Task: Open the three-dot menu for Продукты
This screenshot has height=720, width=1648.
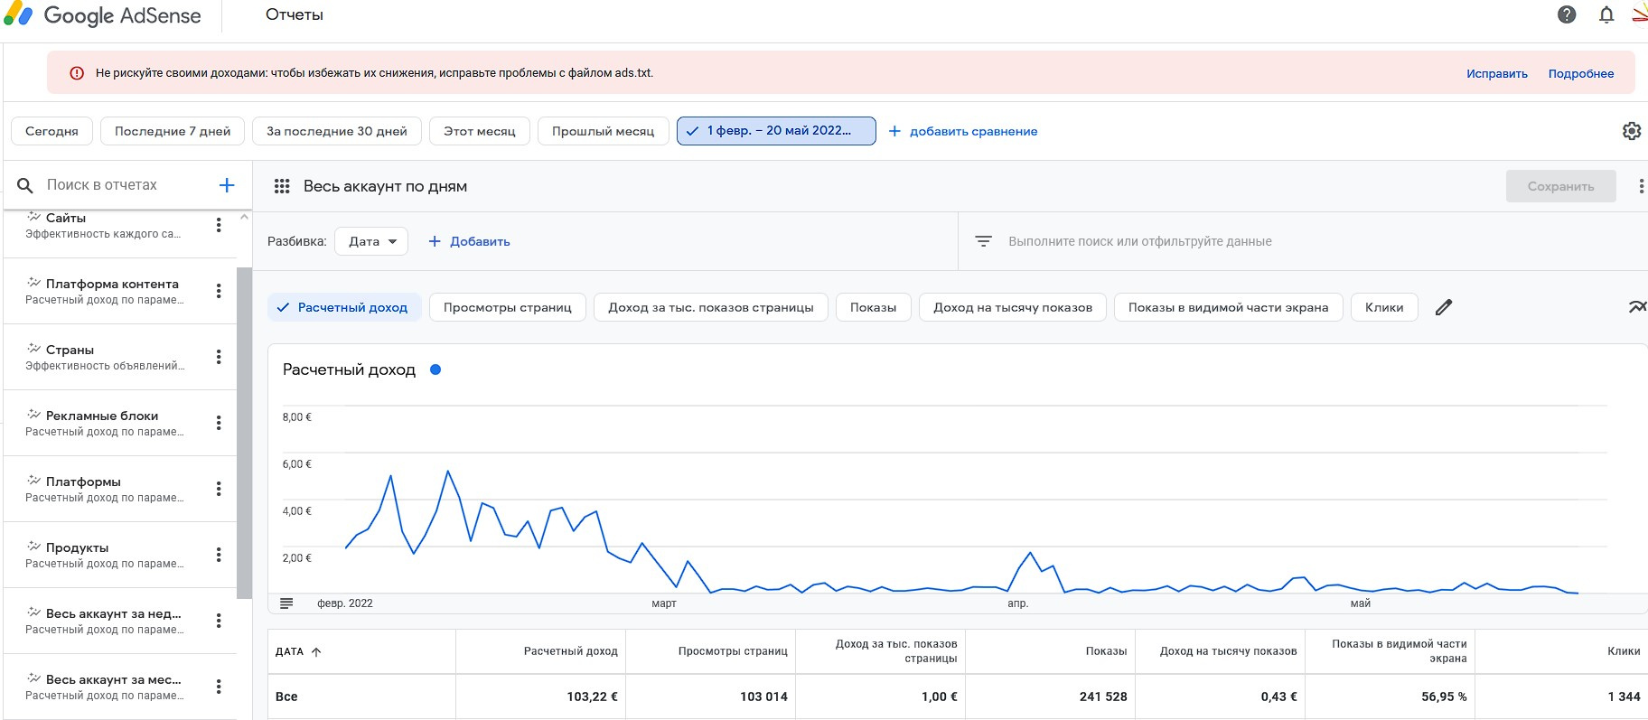Action: click(x=219, y=555)
